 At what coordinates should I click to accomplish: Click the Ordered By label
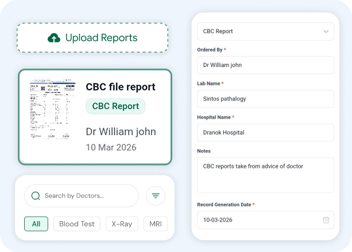[210, 50]
